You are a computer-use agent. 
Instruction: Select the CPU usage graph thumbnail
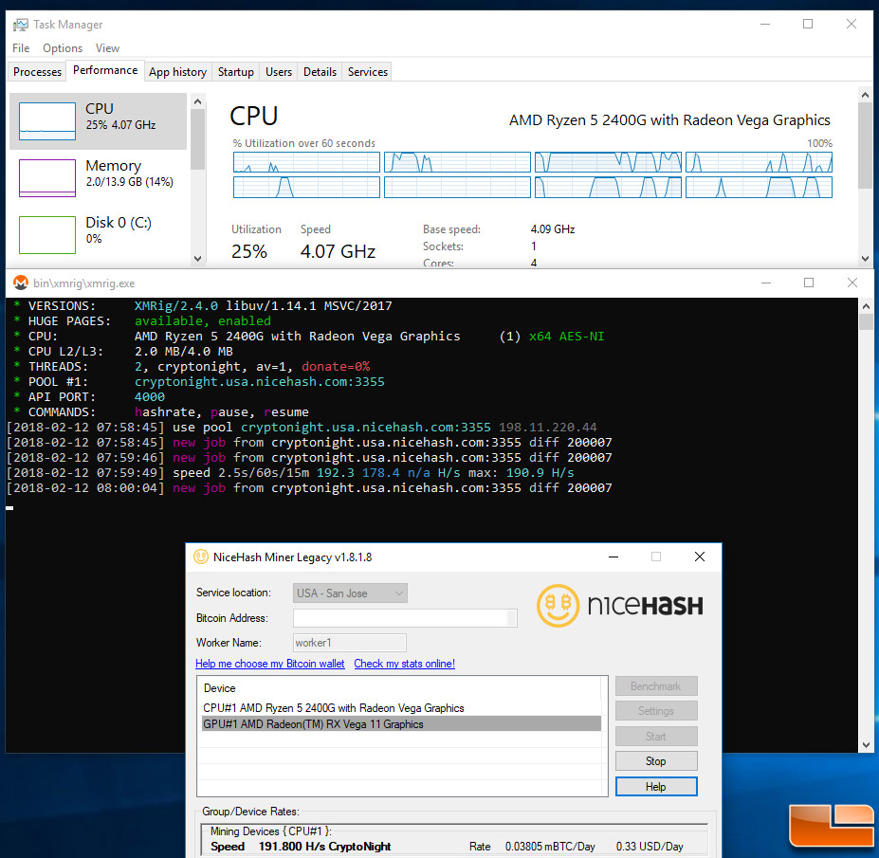tap(47, 121)
